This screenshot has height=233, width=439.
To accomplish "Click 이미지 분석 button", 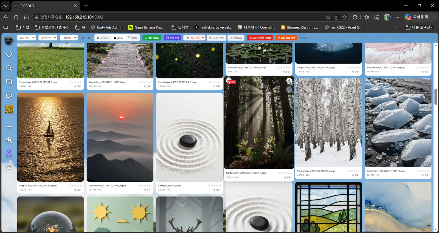I will click(216, 38).
